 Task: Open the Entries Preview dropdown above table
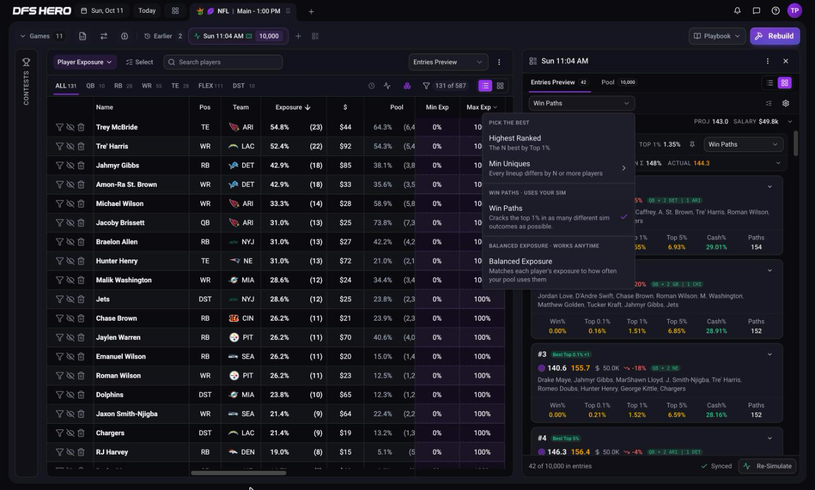tap(448, 62)
